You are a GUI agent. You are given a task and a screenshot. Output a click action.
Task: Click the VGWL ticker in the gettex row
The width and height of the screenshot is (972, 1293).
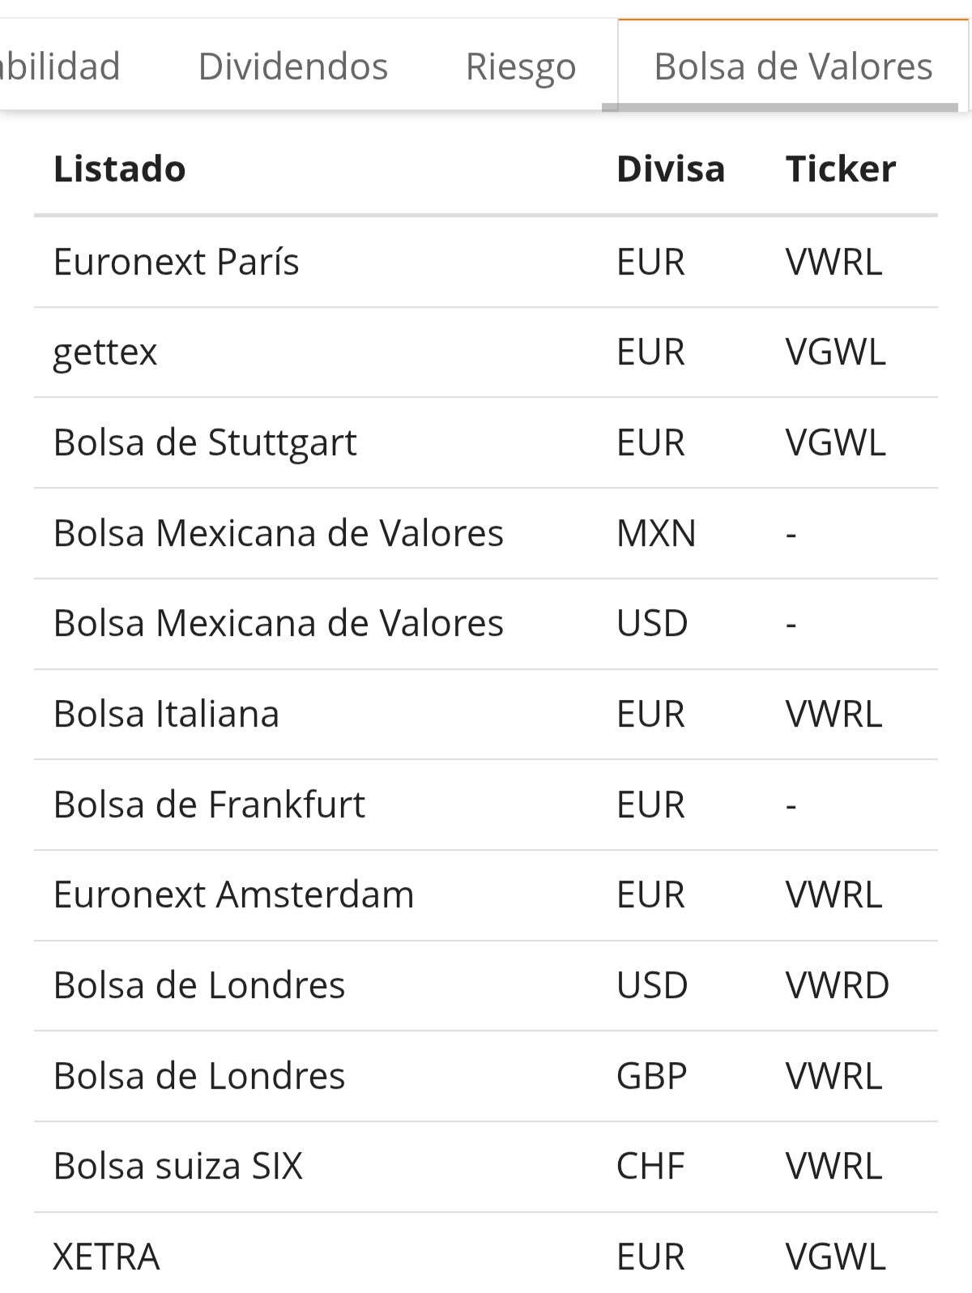(836, 352)
